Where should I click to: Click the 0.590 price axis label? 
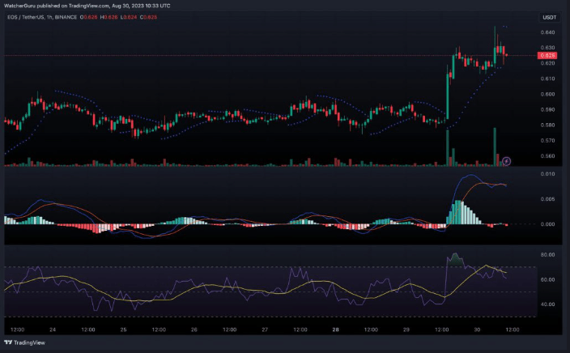547,109
